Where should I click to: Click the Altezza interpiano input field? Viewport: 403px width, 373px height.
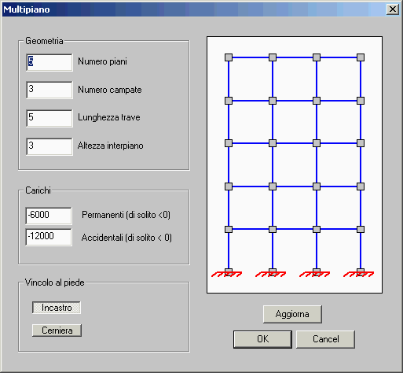pos(49,146)
